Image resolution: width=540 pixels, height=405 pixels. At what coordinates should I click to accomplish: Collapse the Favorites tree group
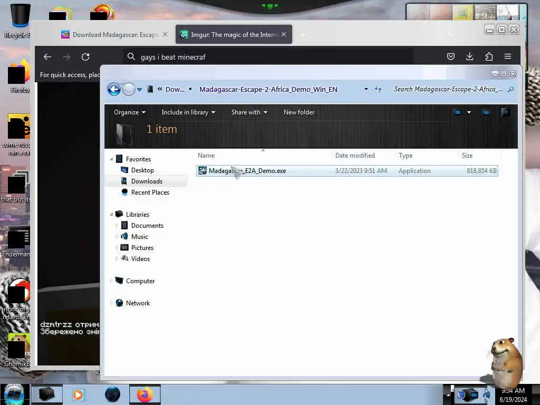pyautogui.click(x=111, y=159)
